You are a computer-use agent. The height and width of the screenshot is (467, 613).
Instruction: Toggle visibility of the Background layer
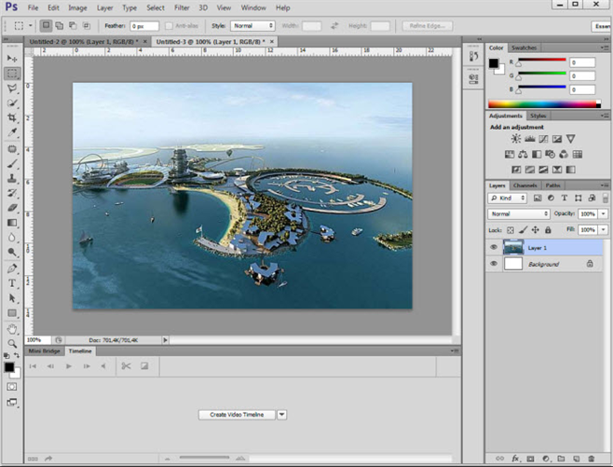pos(494,265)
